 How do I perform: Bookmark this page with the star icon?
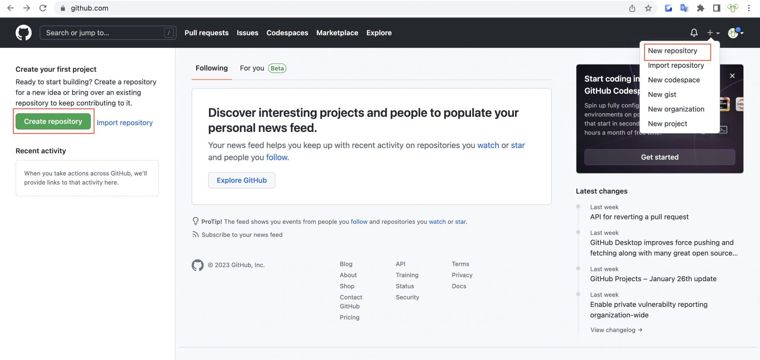click(648, 8)
